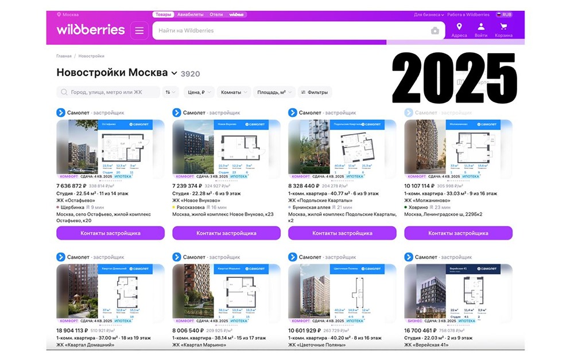The image size is (574, 354).
Task: Select the wibes tab
Action: [236, 15]
